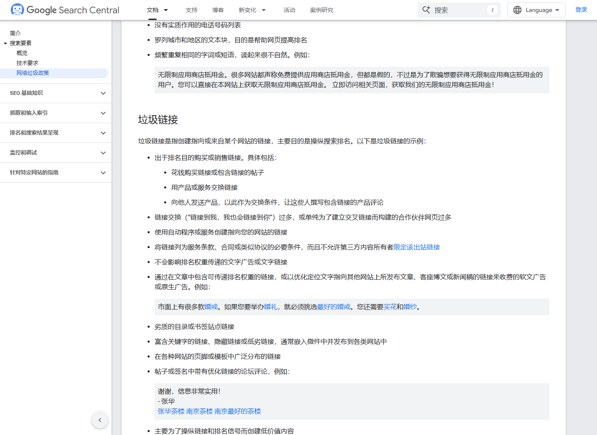Viewport: 597px width, 435px height.
Task: Click the 最好的婚戒 example link
Action: pos(334,307)
